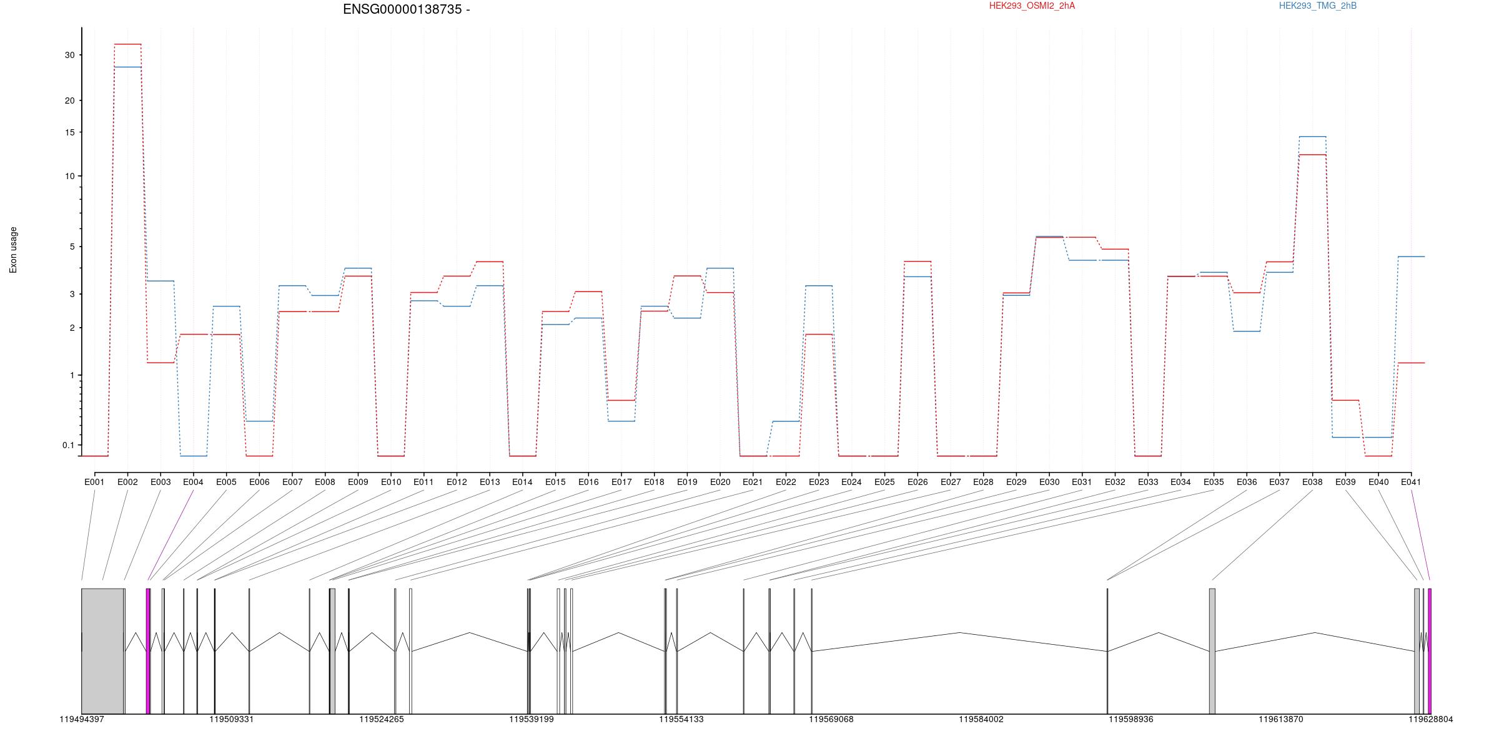The height and width of the screenshot is (749, 1499).
Task: Click y-axis tick label 20
Action: [69, 101]
